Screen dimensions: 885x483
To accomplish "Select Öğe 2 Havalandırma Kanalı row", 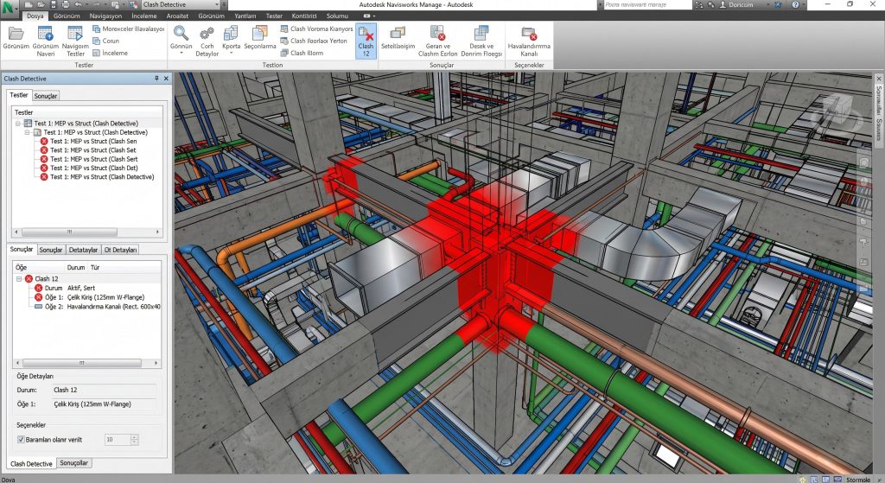I will pos(97,307).
